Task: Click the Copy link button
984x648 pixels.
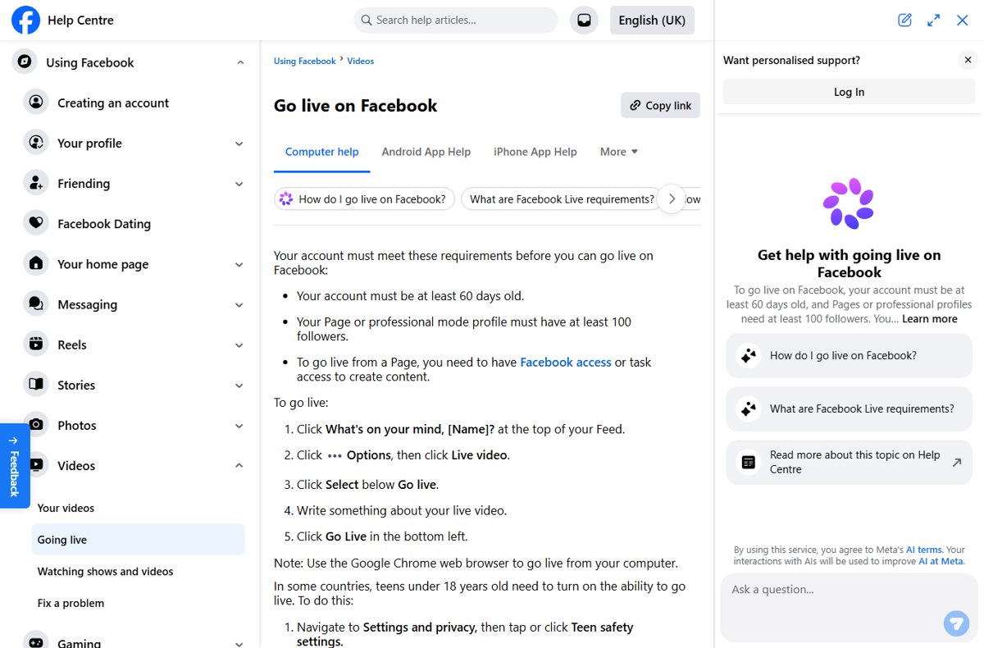Action: coord(660,105)
